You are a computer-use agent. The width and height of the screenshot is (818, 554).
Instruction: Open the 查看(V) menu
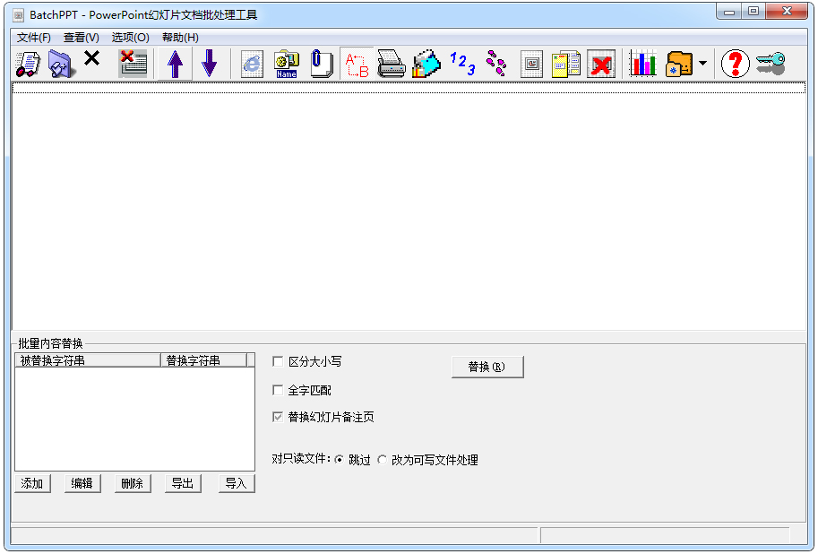coord(82,38)
